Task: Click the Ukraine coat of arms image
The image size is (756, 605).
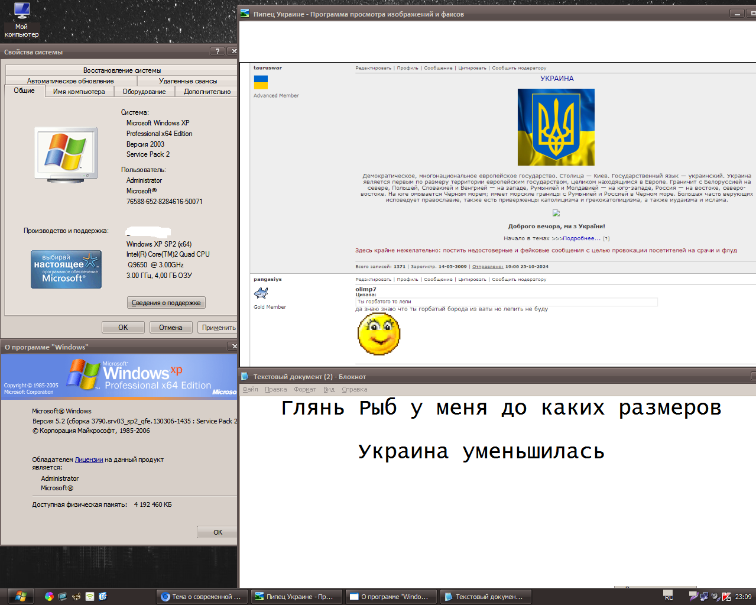Action: 556,127
